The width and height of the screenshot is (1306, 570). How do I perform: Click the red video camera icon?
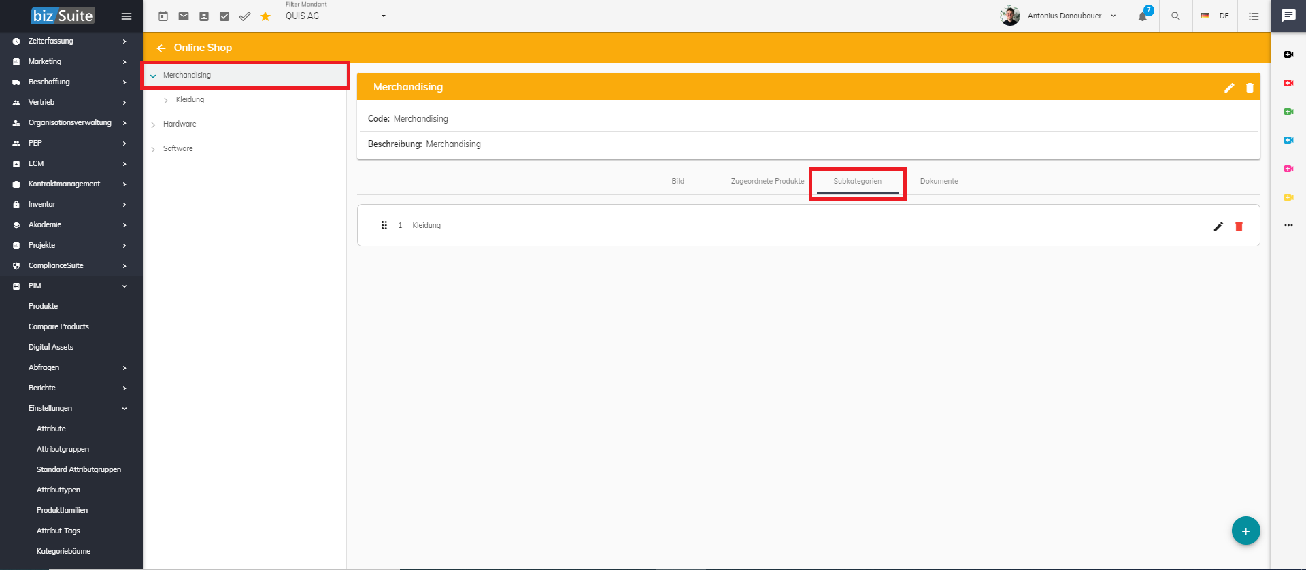pos(1288,83)
